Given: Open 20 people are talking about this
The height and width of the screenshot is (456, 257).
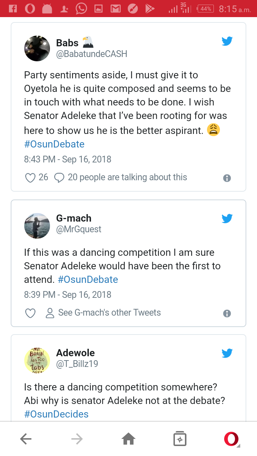Looking at the screenshot, I should coord(127,177).
